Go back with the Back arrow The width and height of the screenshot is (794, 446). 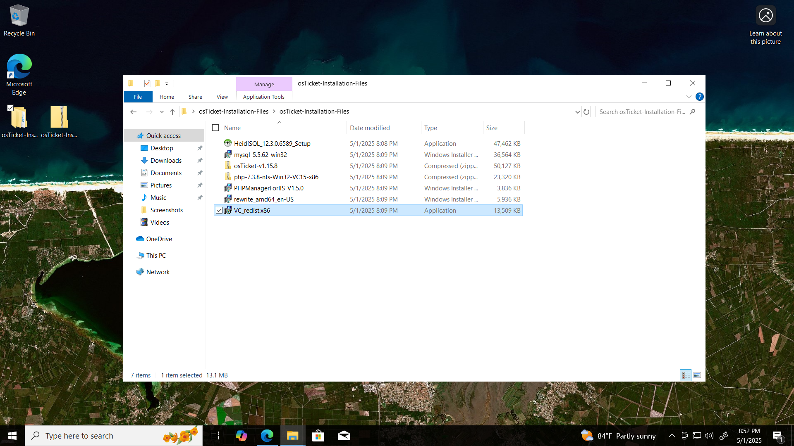[x=133, y=111]
